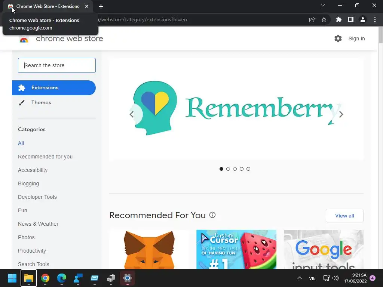Viewport: 383px width, 287px height.
Task: Go to the previous carousel slide
Action: click(x=132, y=114)
